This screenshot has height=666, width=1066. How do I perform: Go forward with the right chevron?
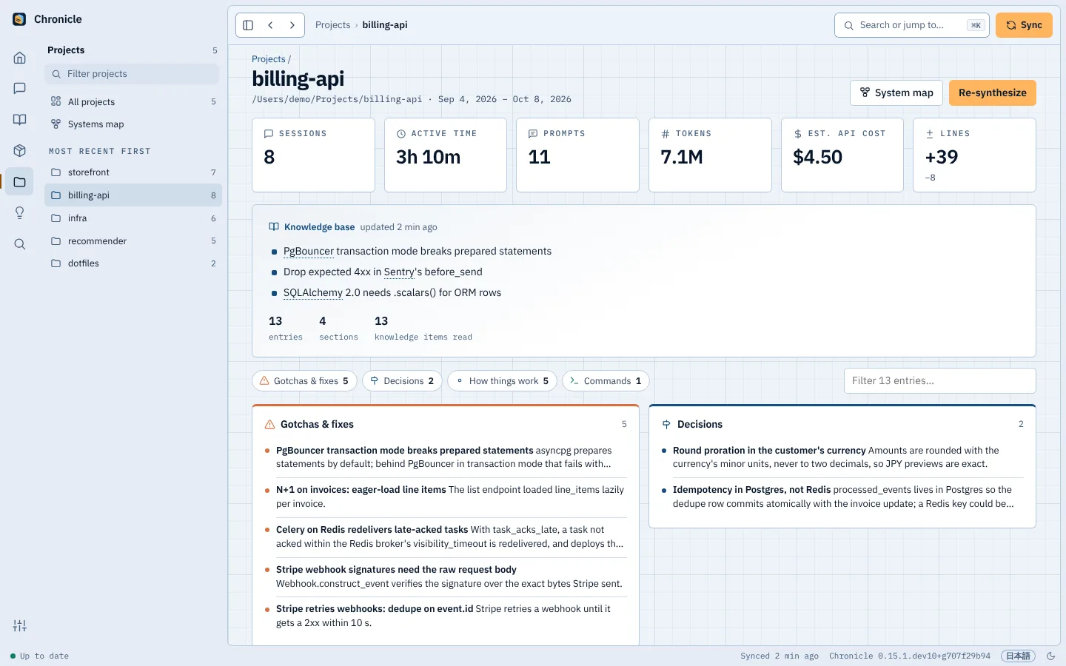click(292, 25)
